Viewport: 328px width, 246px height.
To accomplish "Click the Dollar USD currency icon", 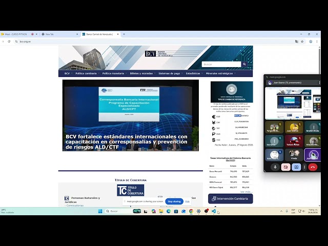I will point(214,140).
